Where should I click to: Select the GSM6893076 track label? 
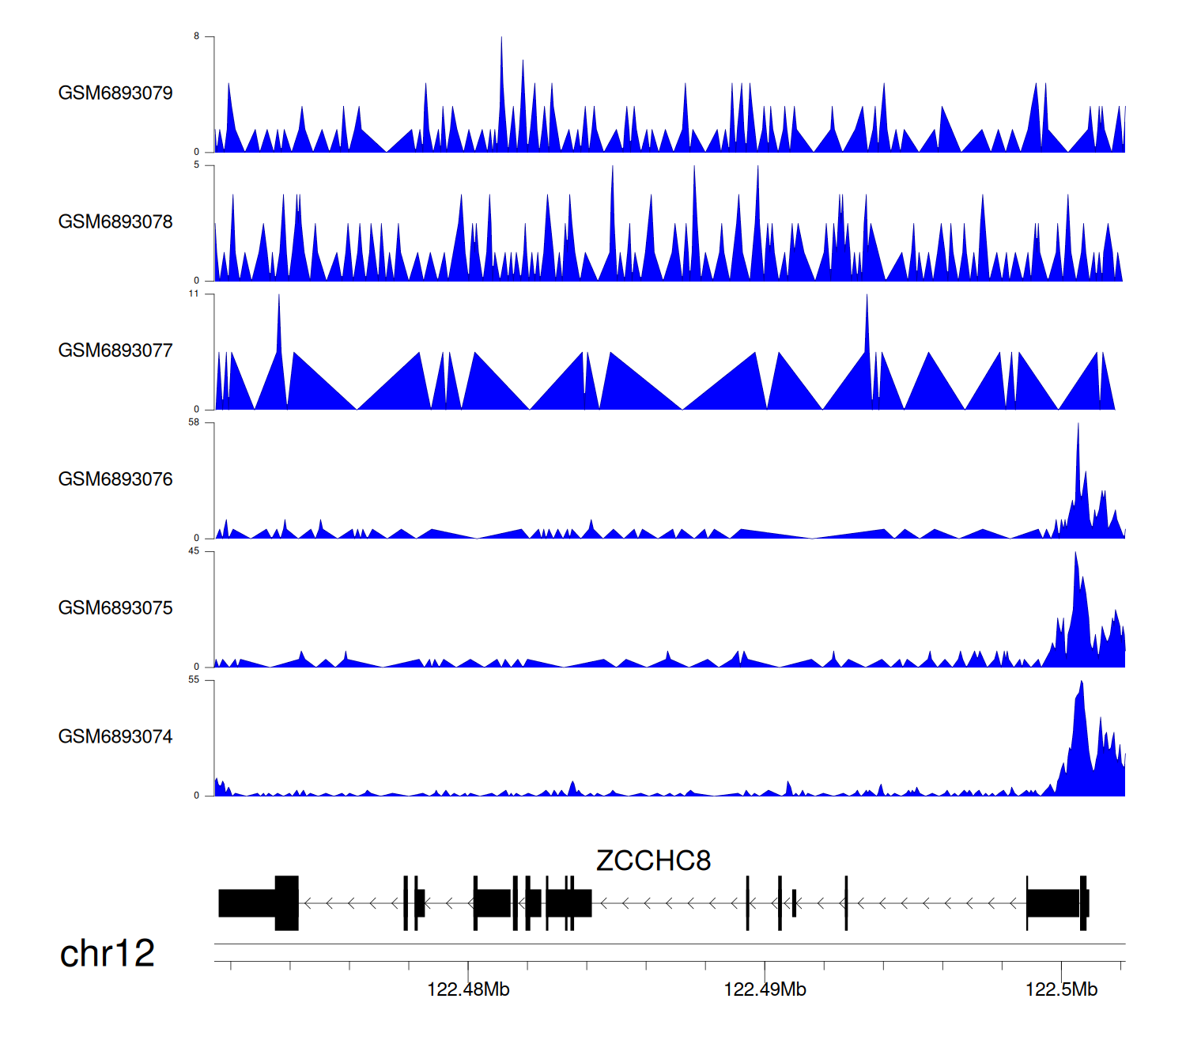[x=115, y=479]
